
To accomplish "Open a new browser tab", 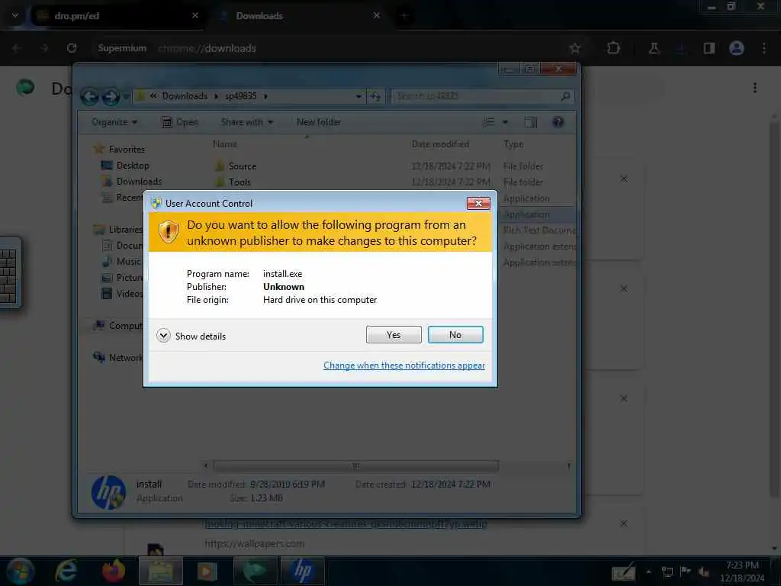I will point(404,15).
